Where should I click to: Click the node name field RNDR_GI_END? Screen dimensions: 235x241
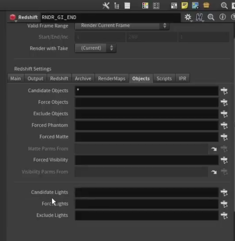coord(111,17)
